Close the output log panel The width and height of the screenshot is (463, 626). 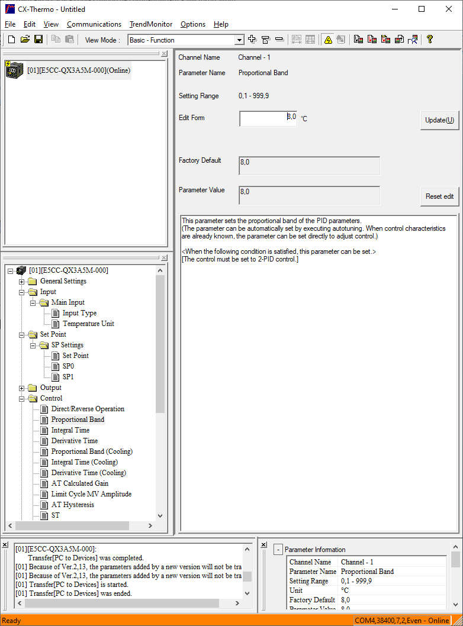(5, 544)
